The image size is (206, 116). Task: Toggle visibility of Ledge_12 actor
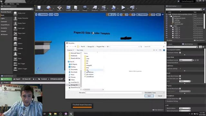coord(167,28)
